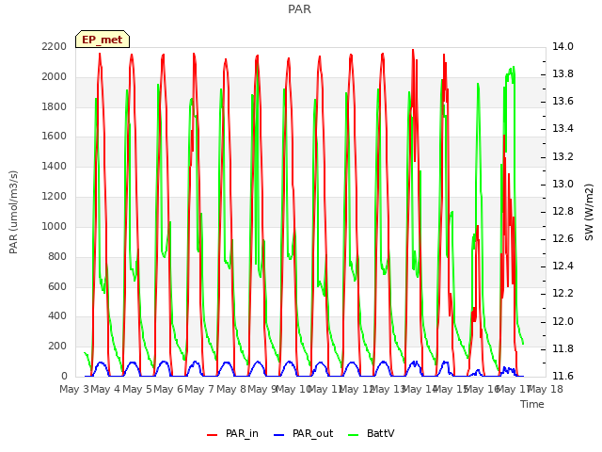Click the 13.2 right axis tick
This screenshot has height=452, width=602.
[x=562, y=157]
